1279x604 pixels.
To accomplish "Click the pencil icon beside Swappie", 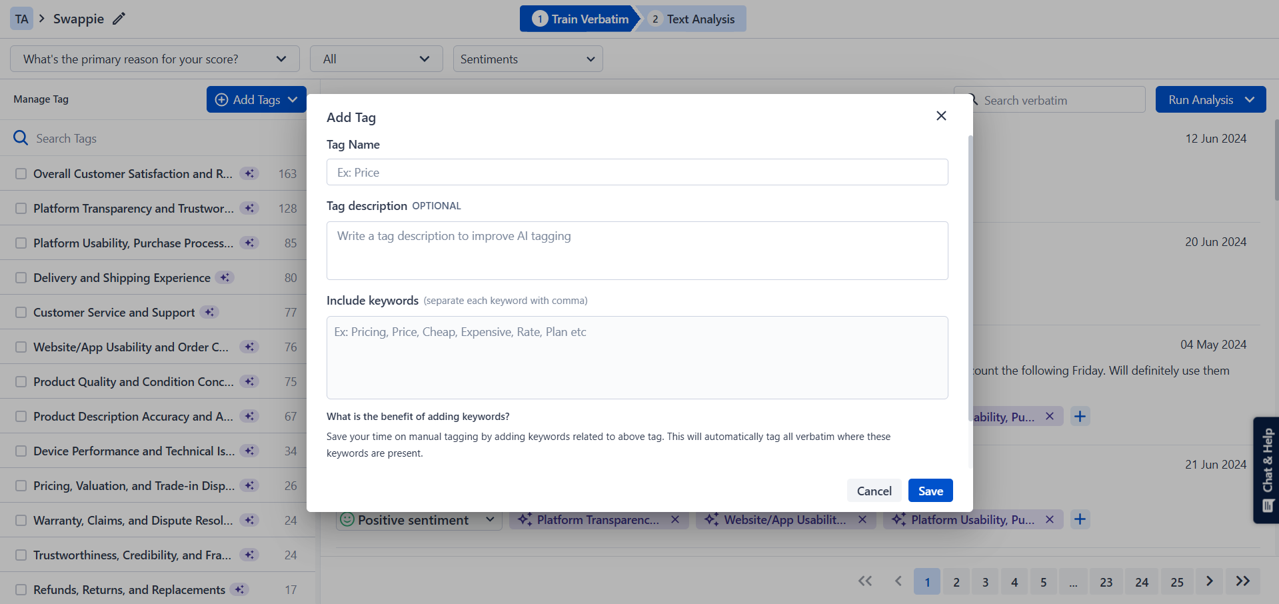I will [119, 19].
